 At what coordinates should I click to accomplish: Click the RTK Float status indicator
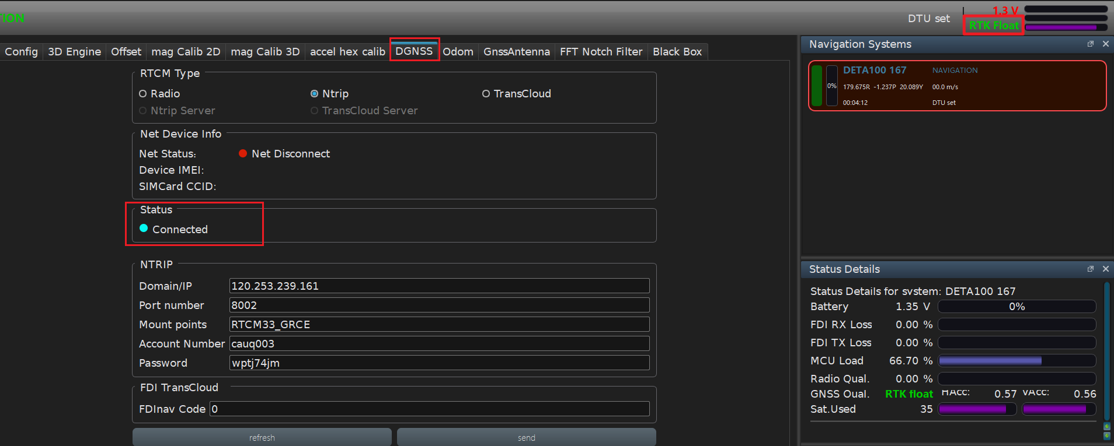[994, 25]
